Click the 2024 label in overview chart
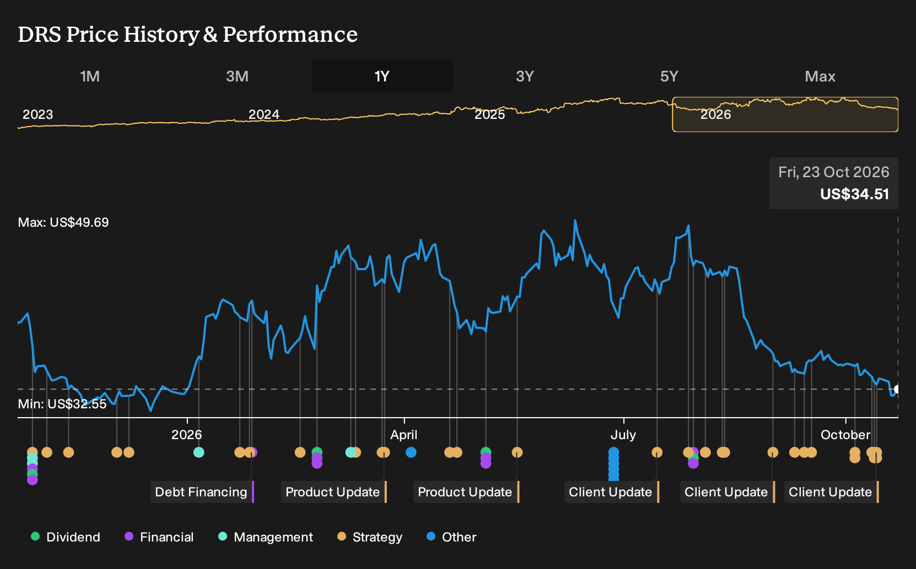This screenshot has width=916, height=569. point(263,114)
